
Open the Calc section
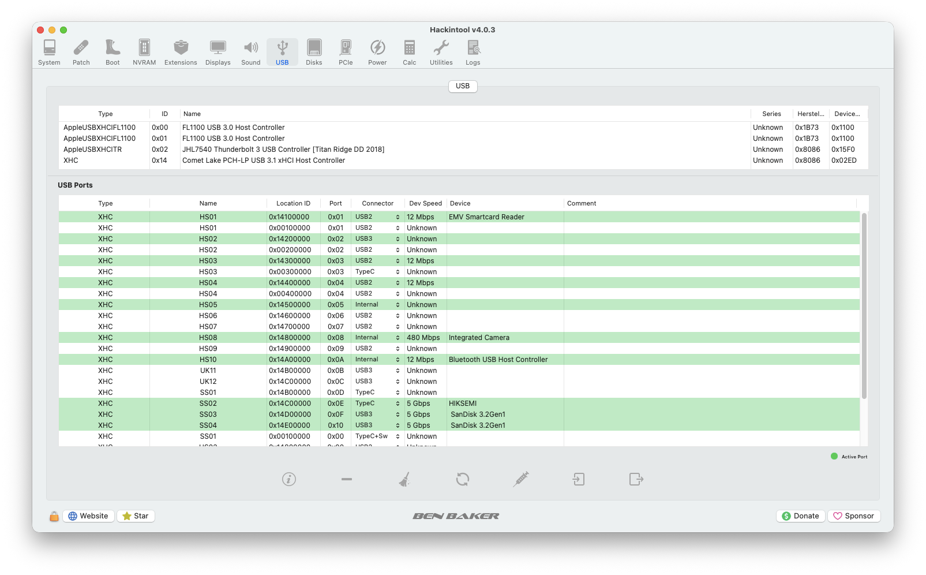pyautogui.click(x=410, y=52)
